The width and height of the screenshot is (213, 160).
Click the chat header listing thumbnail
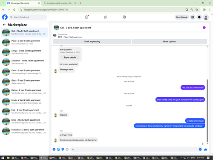(x=56, y=28)
